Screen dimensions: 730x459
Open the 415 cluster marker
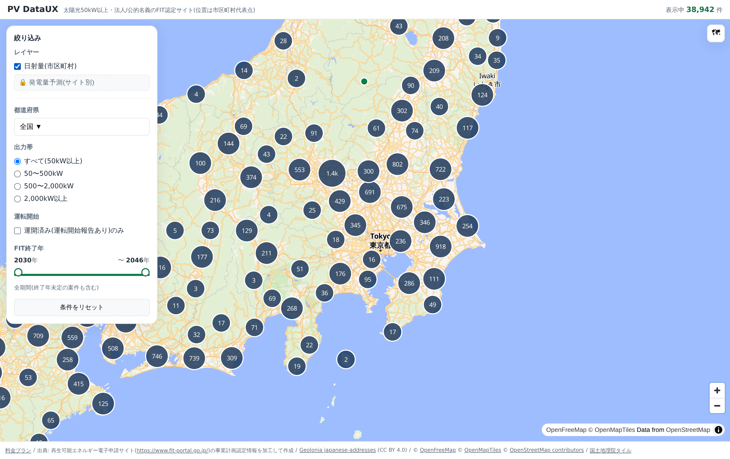click(x=78, y=384)
